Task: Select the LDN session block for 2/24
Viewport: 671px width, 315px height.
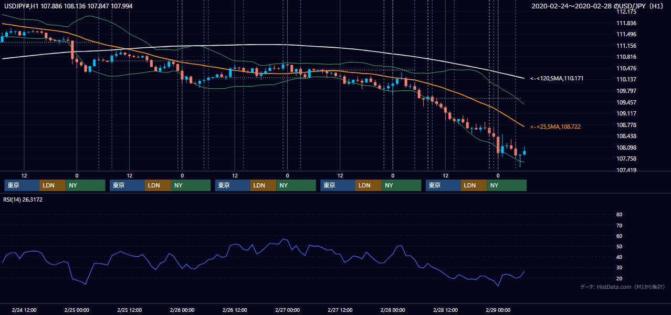Action: [53, 185]
